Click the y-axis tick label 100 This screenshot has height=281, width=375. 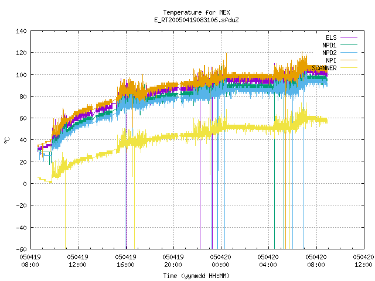point(21,75)
